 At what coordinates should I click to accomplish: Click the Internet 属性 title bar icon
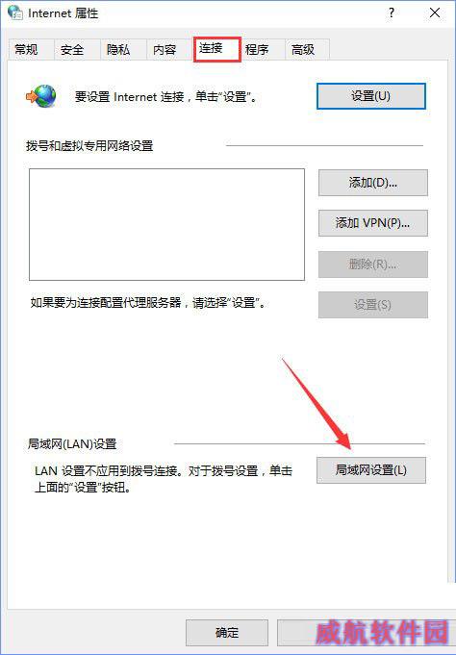(x=15, y=13)
